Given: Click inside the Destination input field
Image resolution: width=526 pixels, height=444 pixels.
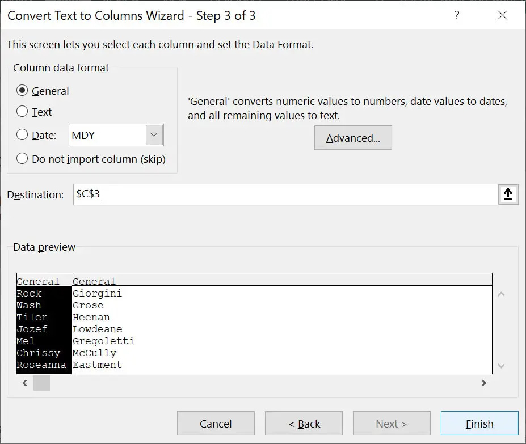Looking at the screenshot, I should point(227,194).
